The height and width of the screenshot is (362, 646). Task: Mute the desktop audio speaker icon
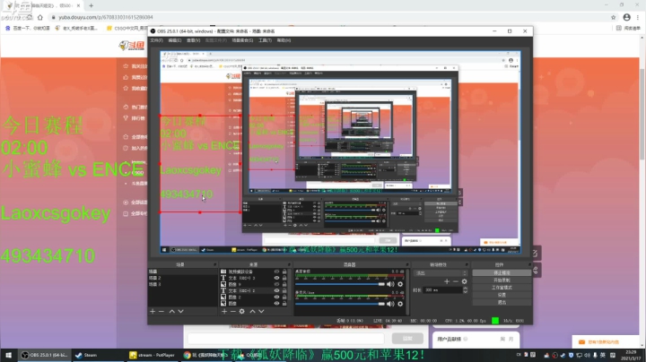390,284
